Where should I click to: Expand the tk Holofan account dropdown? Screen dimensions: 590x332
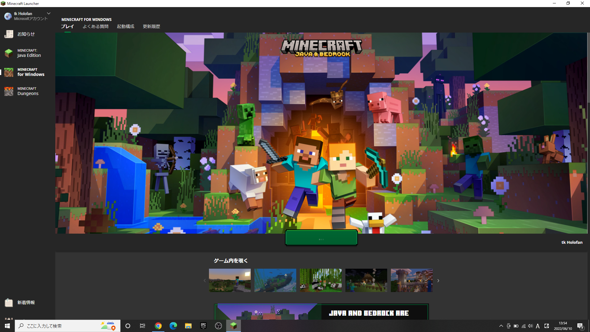coord(49,14)
